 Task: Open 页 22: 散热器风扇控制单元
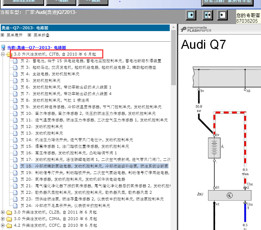pyautogui.click(x=86, y=192)
